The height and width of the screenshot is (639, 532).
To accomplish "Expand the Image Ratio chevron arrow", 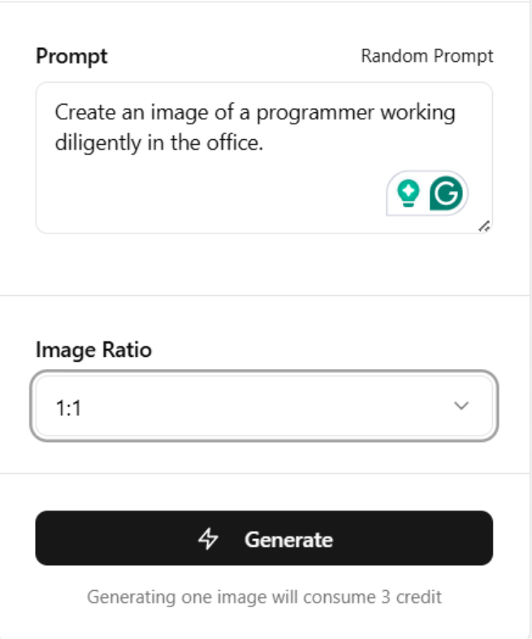I will point(461,406).
